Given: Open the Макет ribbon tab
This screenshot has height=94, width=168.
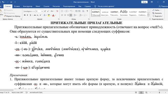Looking at the screenshot, I should (x=38, y=6).
